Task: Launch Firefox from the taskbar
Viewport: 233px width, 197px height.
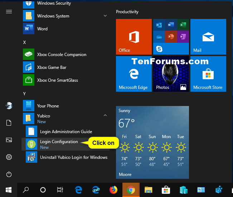Action: pyautogui.click(x=113, y=190)
